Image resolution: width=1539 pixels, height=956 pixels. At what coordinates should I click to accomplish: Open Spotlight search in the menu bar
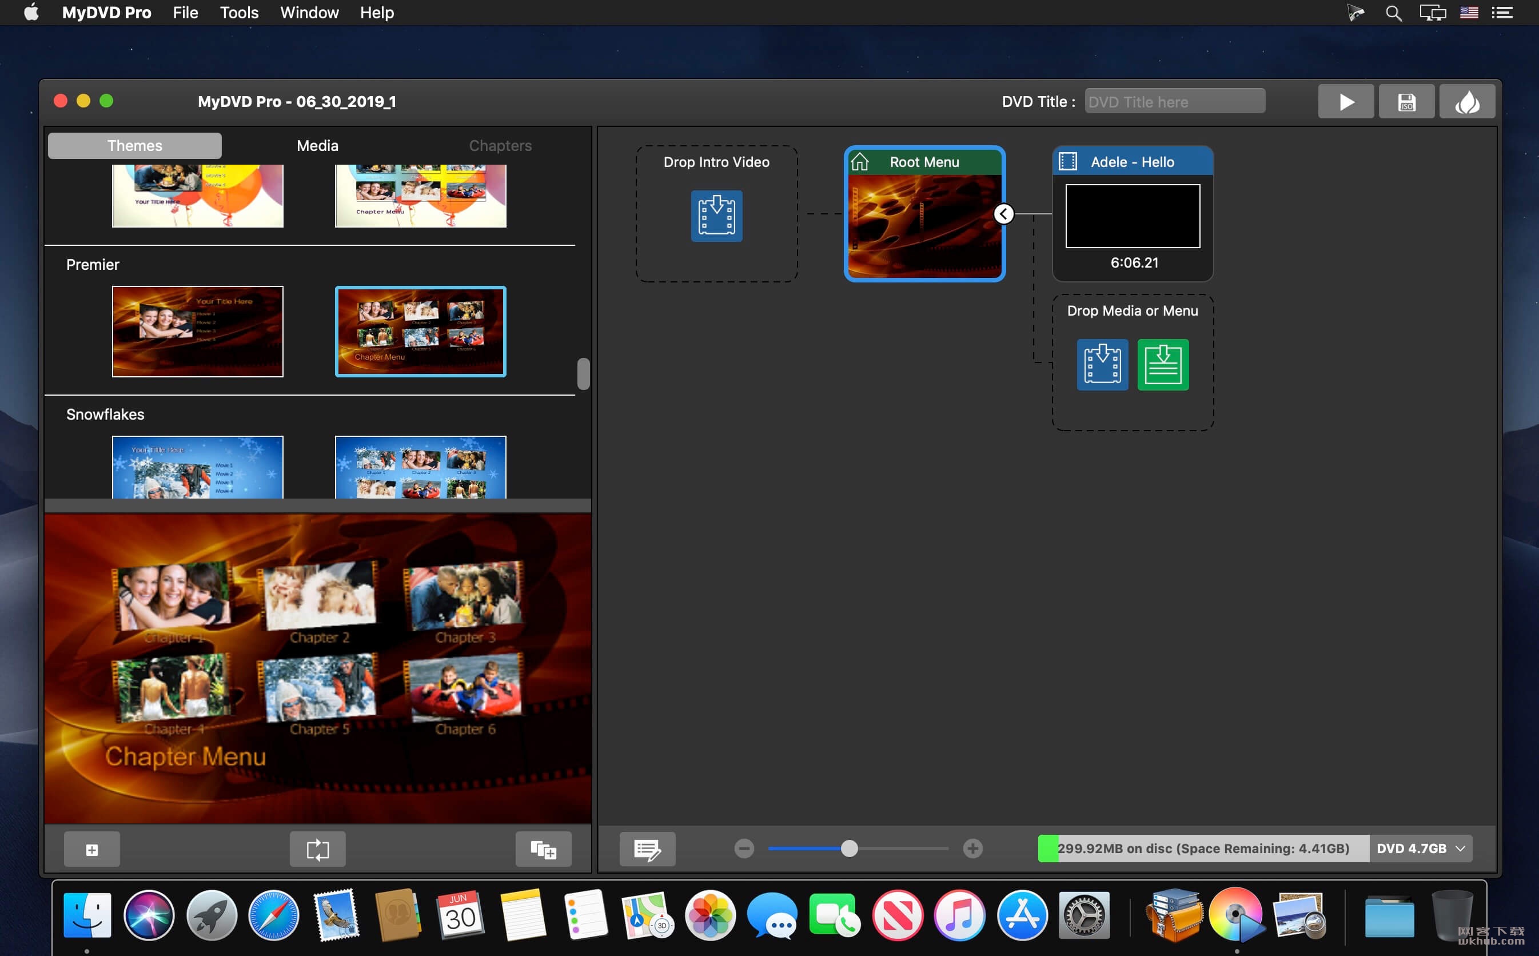[x=1393, y=13]
